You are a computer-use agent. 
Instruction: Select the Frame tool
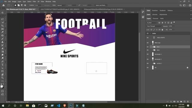tap(2, 29)
